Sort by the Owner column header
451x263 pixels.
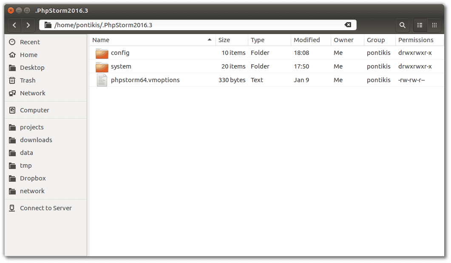(x=347, y=40)
